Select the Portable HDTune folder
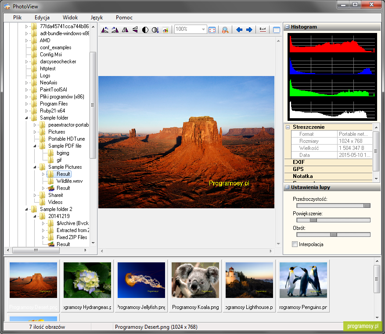The height and width of the screenshot is (334, 385). tap(67, 139)
